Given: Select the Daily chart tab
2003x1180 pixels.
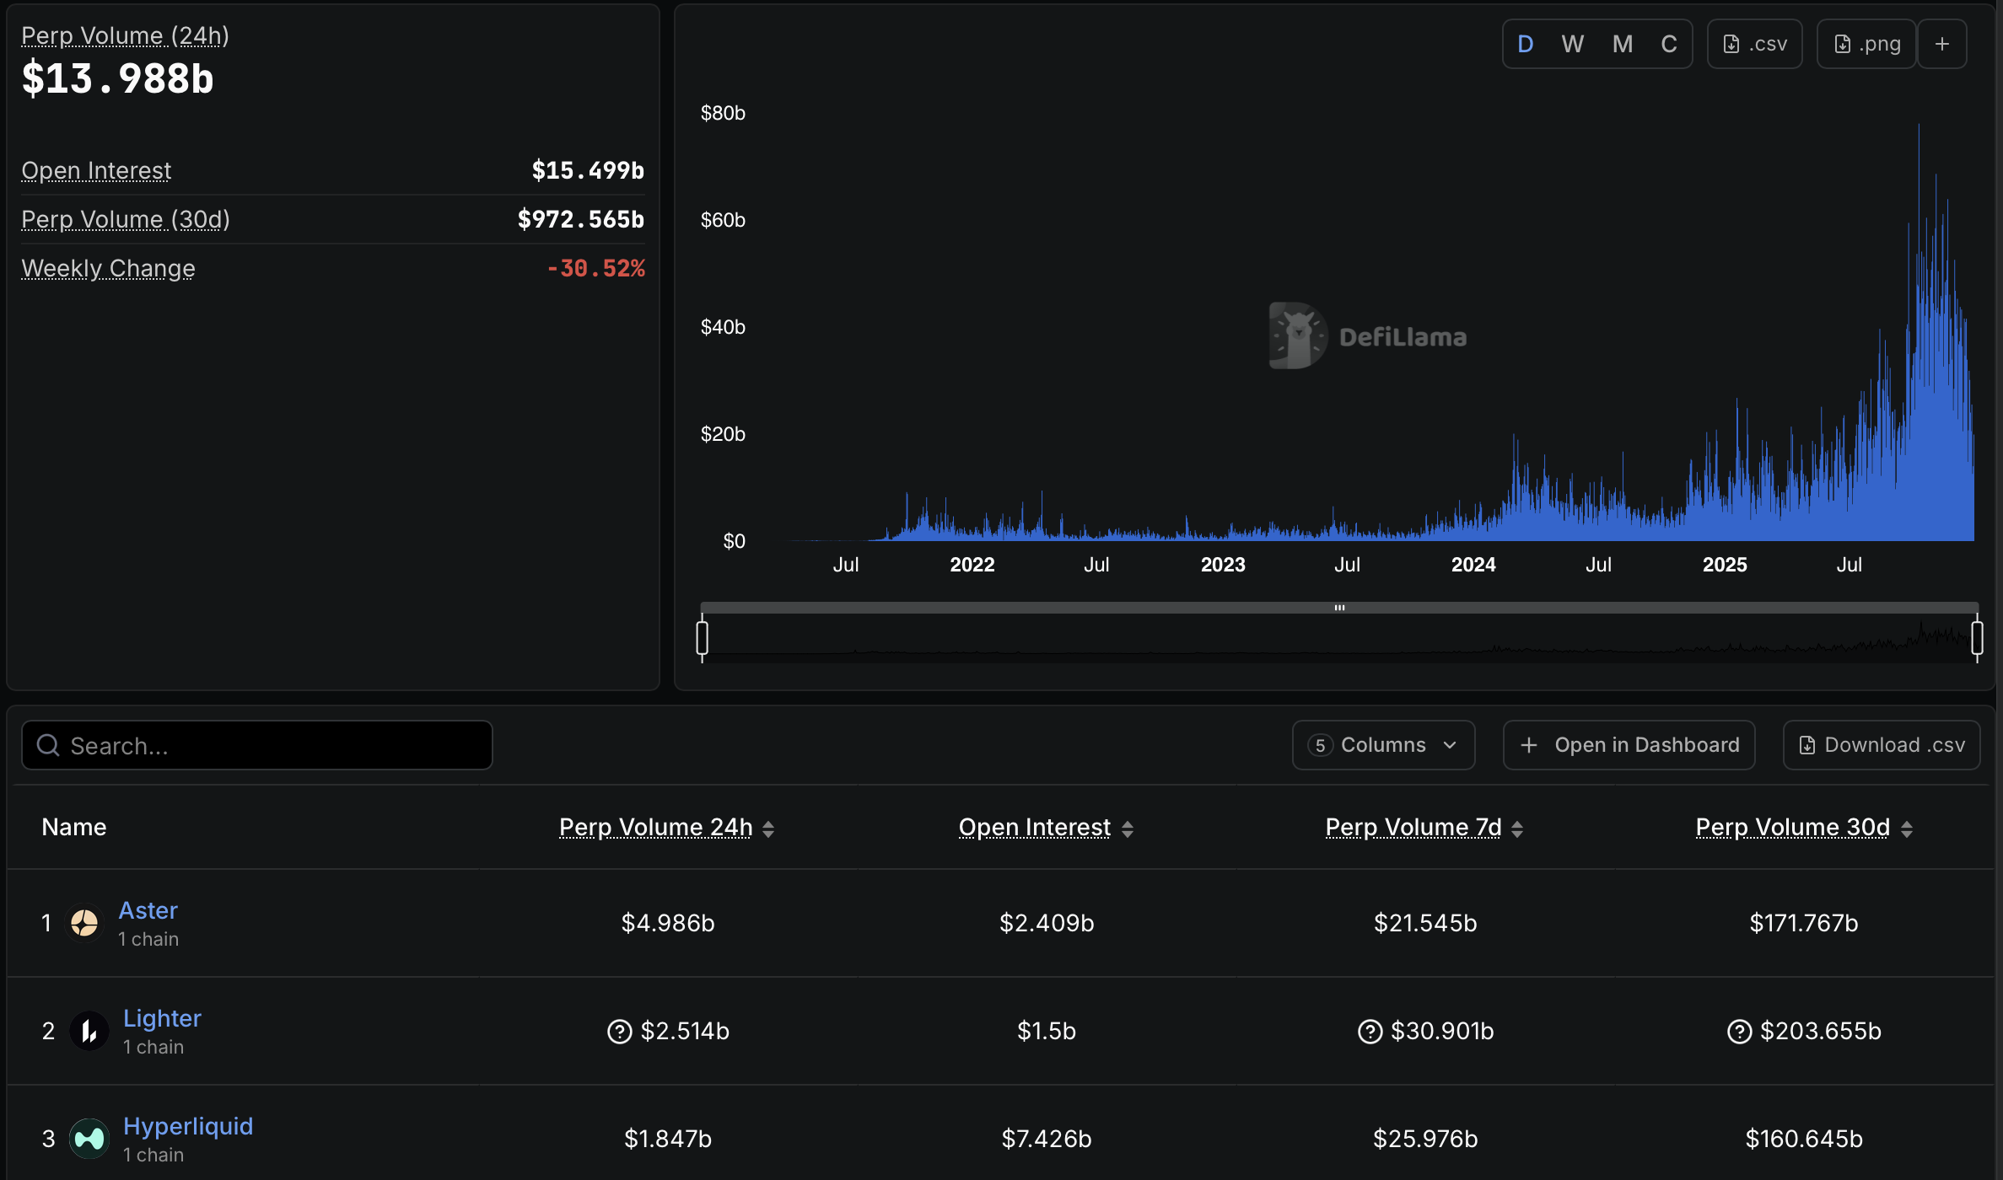Looking at the screenshot, I should [1525, 43].
